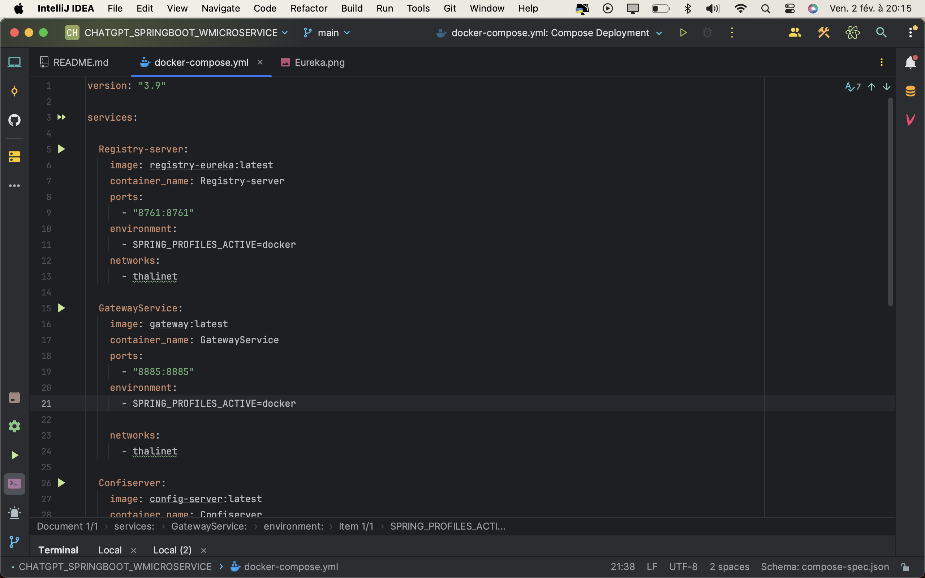The image size is (925, 578).
Task: Change 2 spaces indentation setting
Action: [x=729, y=567]
